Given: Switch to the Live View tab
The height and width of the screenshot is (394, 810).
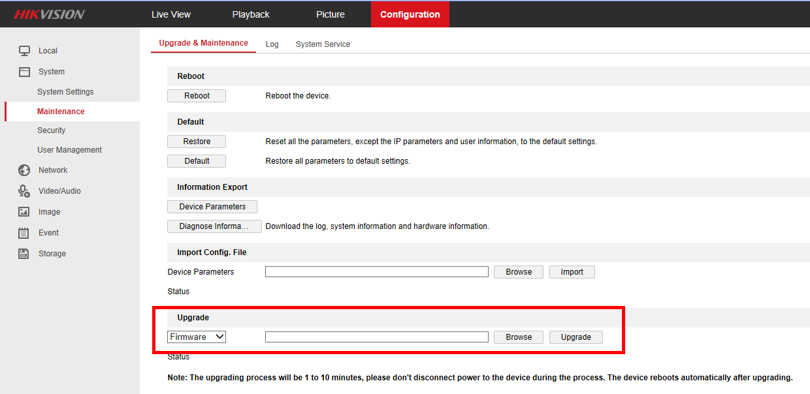Looking at the screenshot, I should coord(171,14).
